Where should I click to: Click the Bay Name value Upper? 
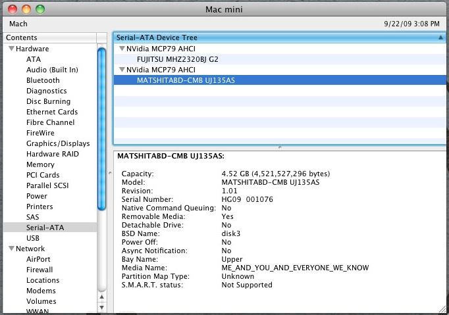(x=232, y=259)
